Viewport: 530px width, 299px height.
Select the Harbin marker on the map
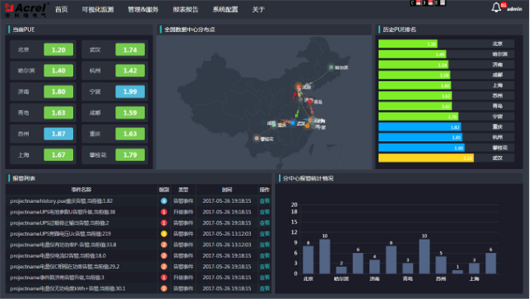tap(331, 67)
